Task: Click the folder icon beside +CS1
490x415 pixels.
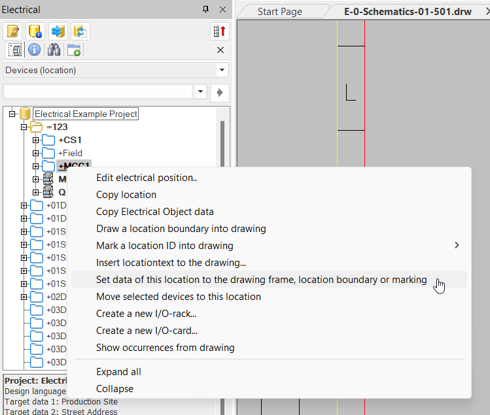Action: click(48, 141)
